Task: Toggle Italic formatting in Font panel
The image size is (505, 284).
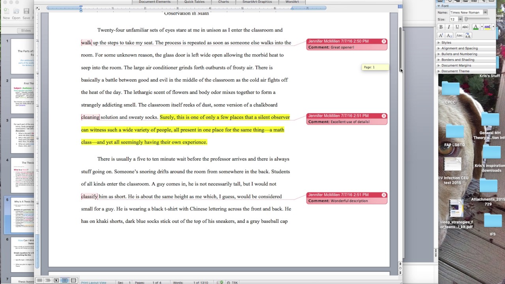Action: point(449,27)
